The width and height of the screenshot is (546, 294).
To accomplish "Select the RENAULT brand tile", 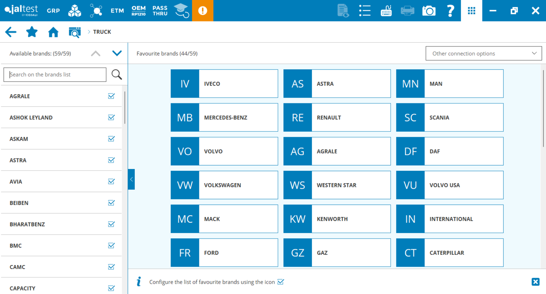I will pos(337,117).
